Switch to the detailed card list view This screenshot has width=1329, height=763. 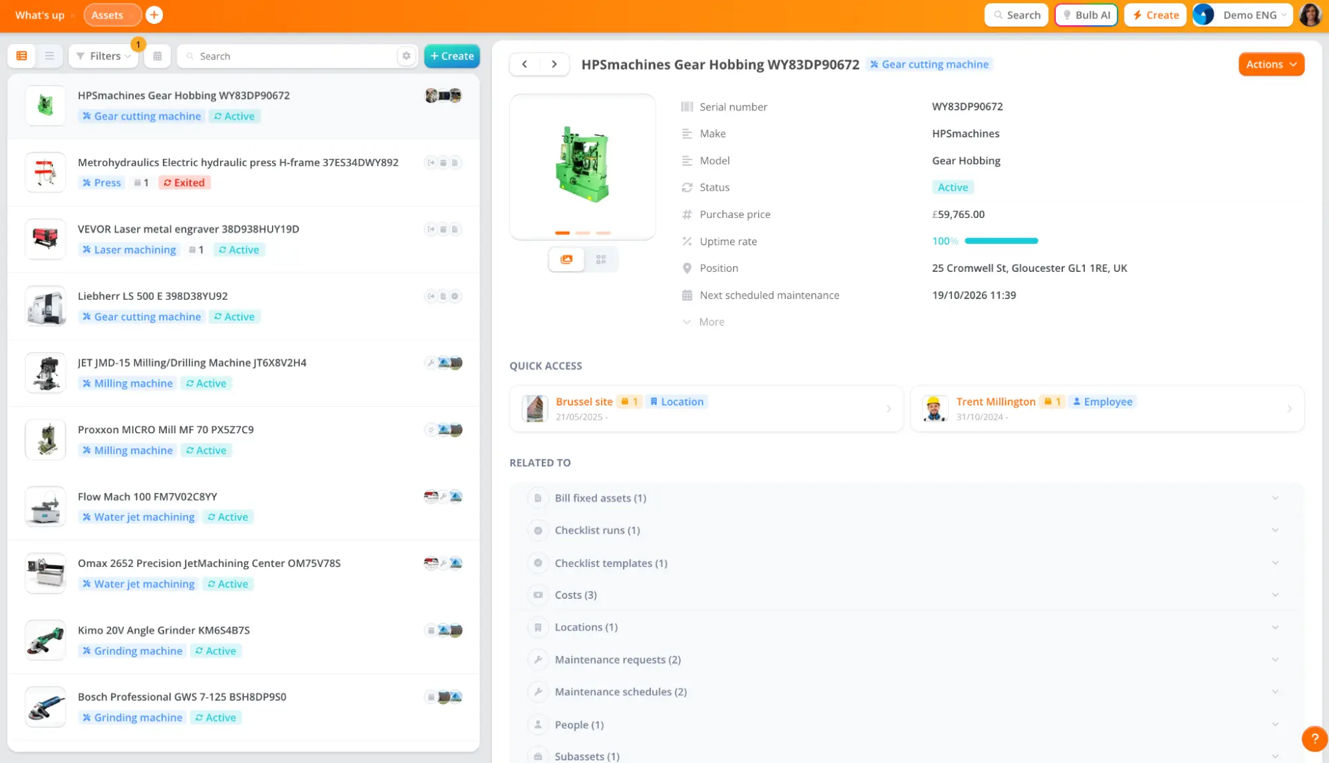22,56
